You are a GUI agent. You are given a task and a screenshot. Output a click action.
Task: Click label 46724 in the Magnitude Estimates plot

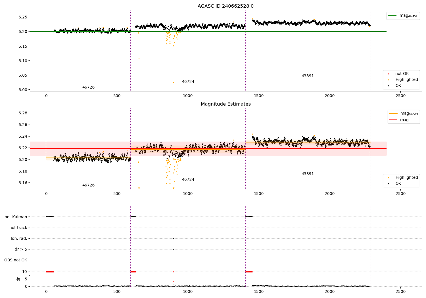tap(188, 180)
